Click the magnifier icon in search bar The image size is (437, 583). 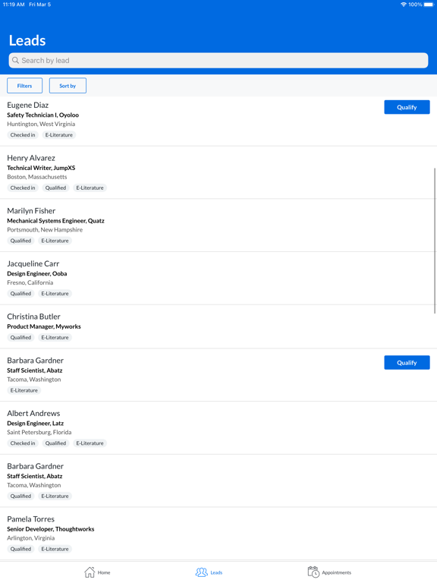click(15, 60)
